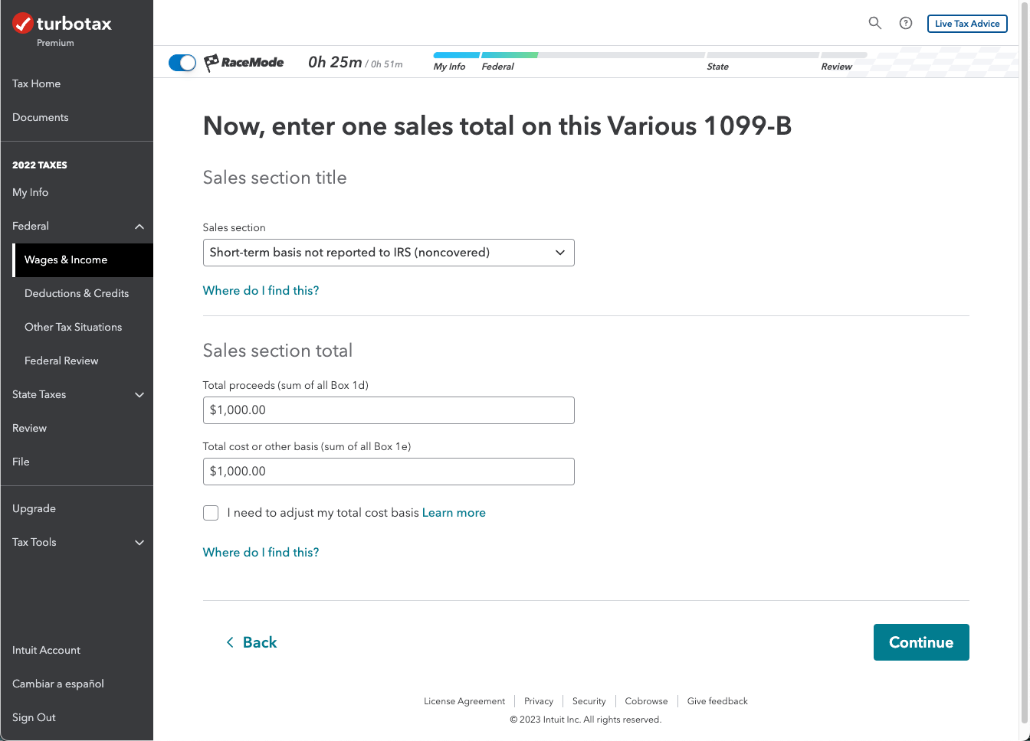Click the Total cost or other basis field
This screenshot has width=1030, height=741.
click(389, 472)
